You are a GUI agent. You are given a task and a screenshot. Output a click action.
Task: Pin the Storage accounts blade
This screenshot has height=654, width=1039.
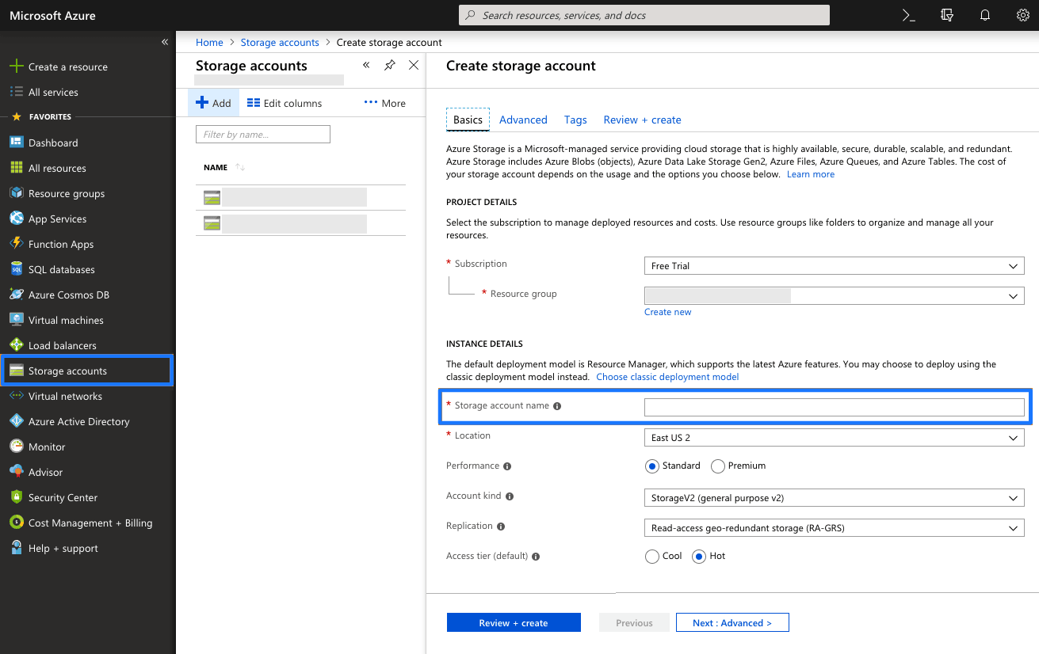389,65
